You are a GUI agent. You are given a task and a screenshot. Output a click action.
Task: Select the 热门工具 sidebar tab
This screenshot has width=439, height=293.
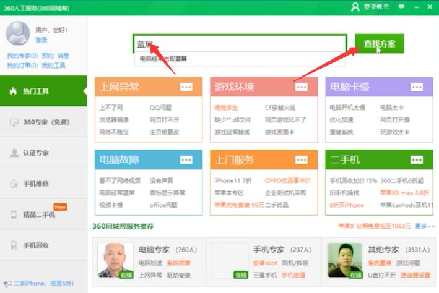point(43,91)
